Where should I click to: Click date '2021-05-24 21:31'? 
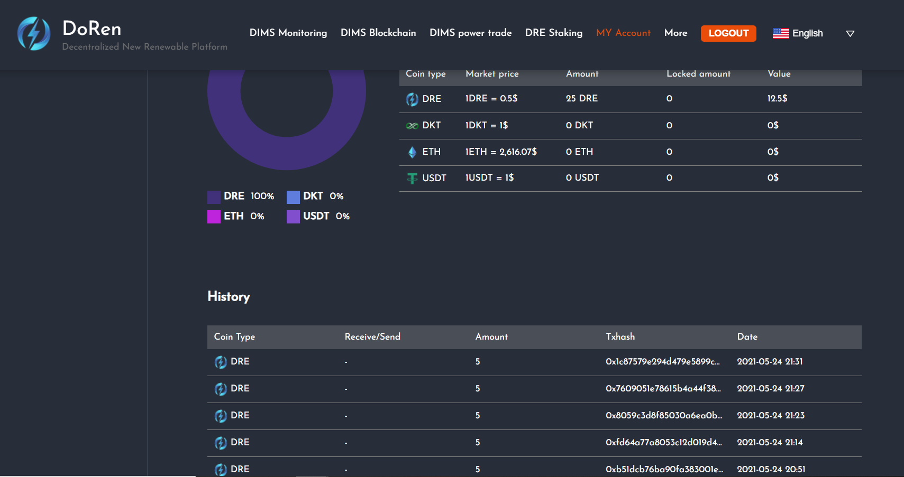pos(770,362)
